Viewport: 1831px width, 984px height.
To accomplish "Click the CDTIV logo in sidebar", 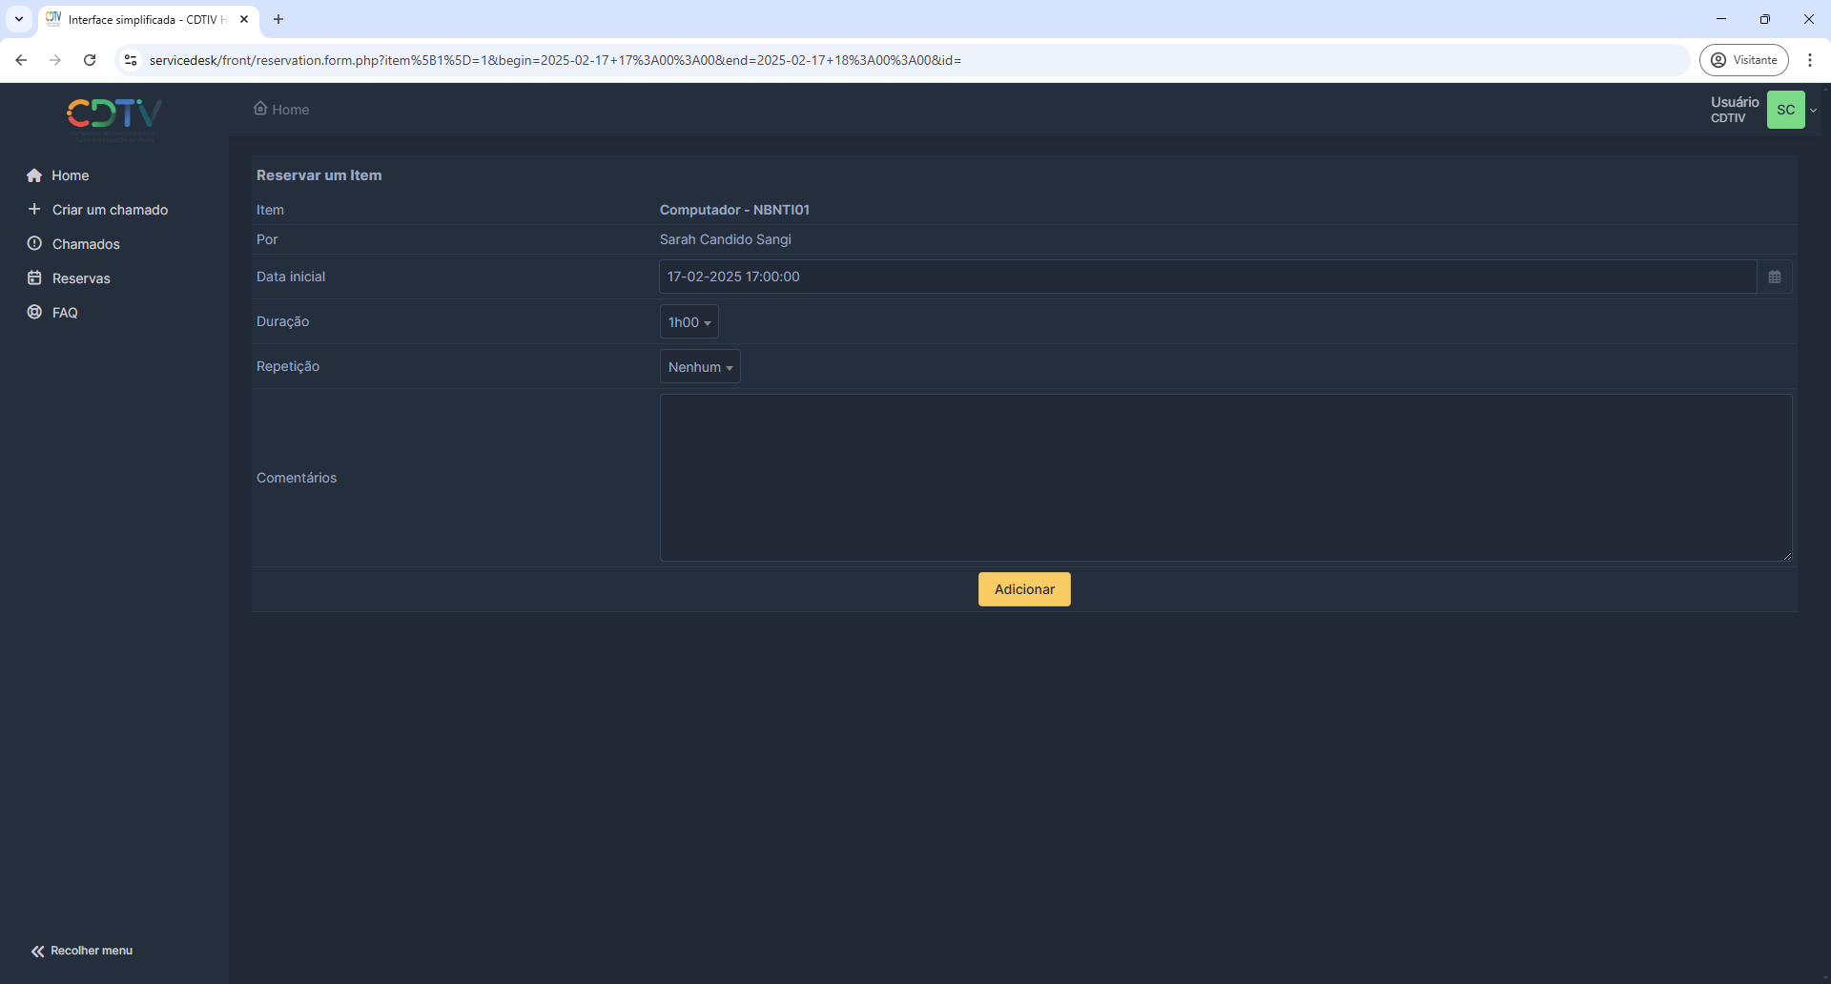I will click(114, 115).
